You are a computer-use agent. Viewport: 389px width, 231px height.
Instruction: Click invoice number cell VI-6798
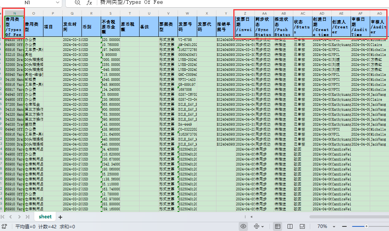click(187, 39)
